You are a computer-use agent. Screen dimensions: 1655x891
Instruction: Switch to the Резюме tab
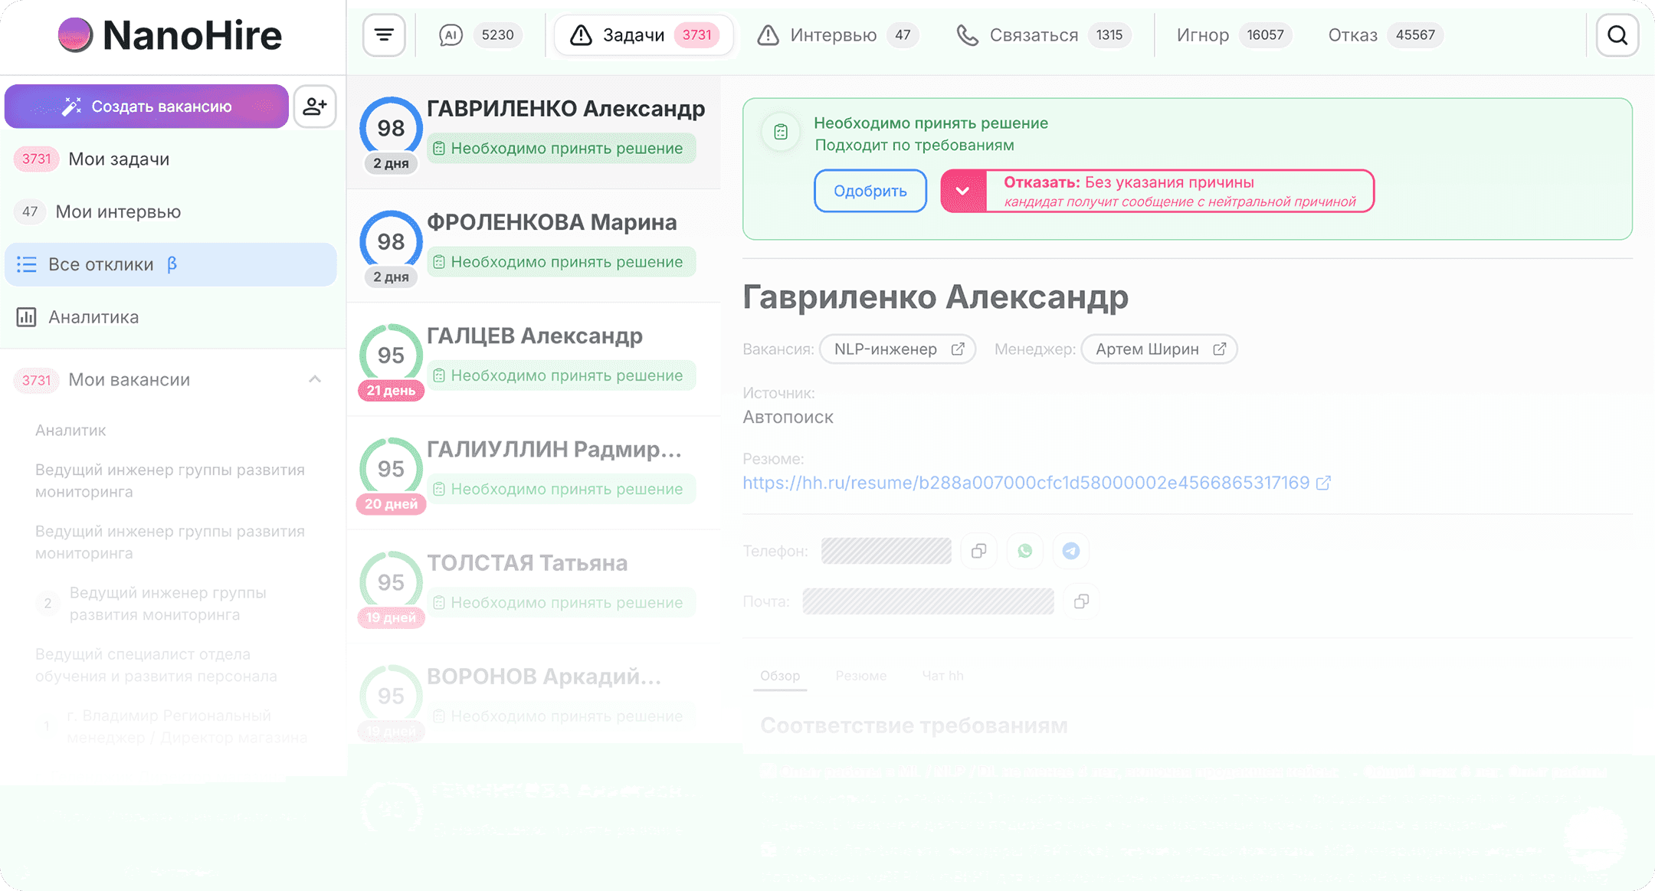pyautogui.click(x=860, y=675)
